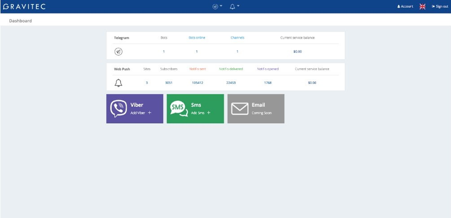This screenshot has width=451, height=218.
Task: Click the Sites column header
Action: click(147, 69)
